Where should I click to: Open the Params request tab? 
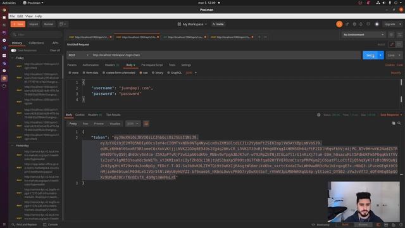(x=72, y=65)
